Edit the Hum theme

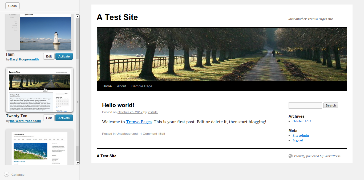(49, 56)
